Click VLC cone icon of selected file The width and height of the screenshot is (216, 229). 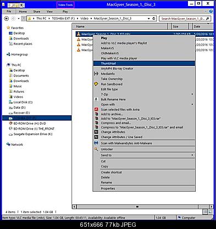click(x=79, y=34)
